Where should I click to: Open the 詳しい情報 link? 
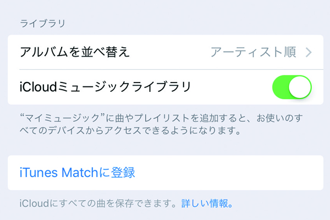[x=207, y=204]
